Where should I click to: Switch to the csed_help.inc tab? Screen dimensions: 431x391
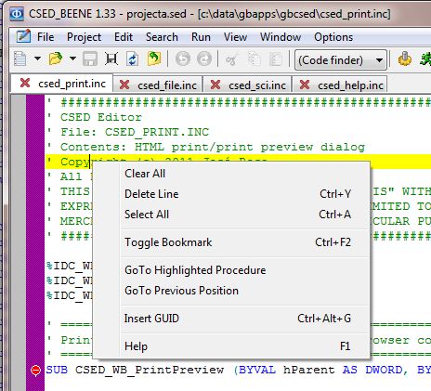pos(350,85)
